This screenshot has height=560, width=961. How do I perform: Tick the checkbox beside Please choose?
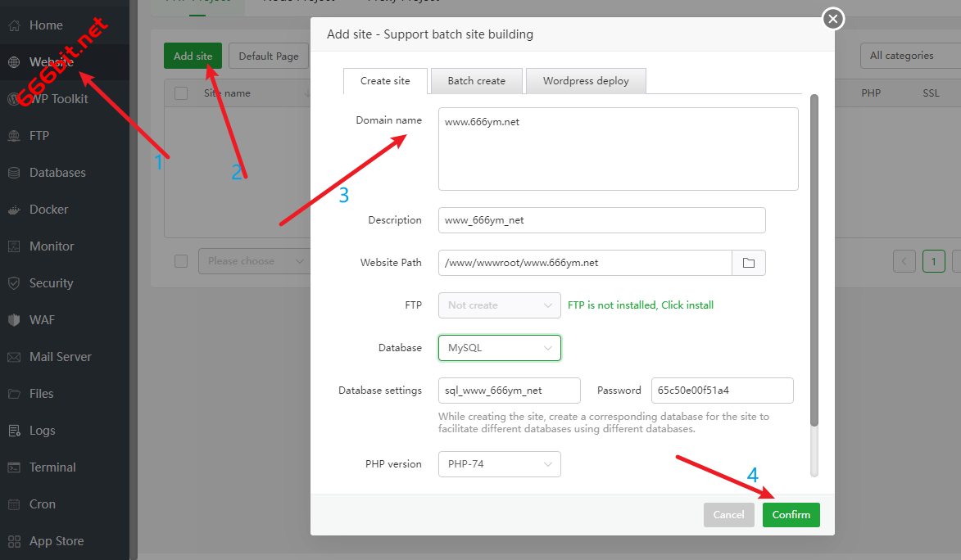181,261
